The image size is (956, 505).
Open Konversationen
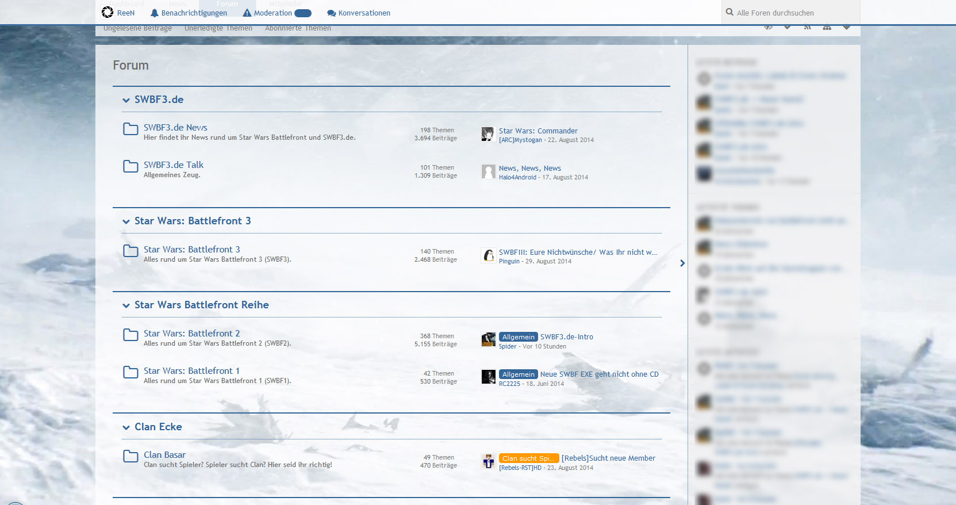(x=359, y=13)
